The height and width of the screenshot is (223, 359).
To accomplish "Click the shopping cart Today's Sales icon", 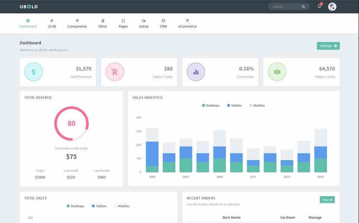I will click(x=115, y=72).
